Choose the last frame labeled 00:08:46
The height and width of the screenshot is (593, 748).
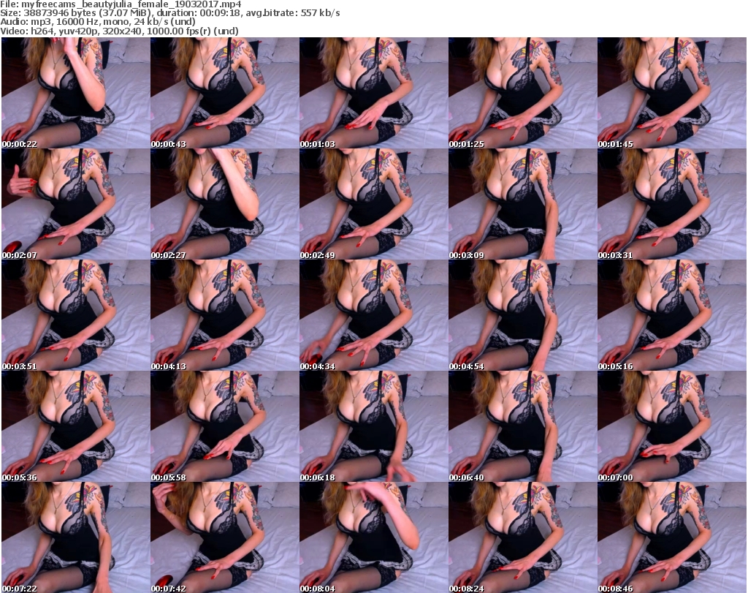672,537
